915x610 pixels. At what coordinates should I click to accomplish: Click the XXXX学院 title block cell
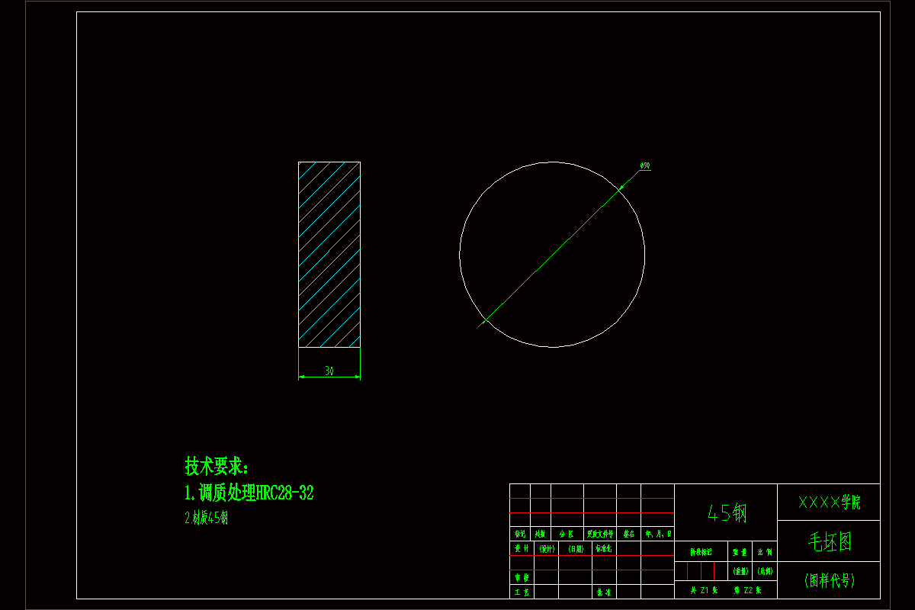tap(829, 502)
